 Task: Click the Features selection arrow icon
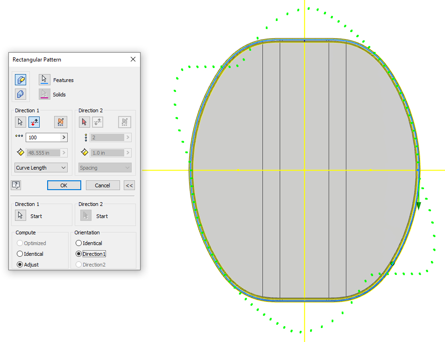point(44,80)
